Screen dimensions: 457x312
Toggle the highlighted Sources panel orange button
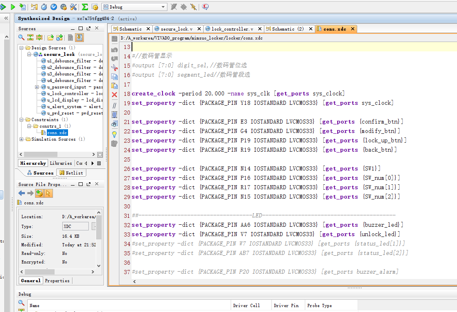(79, 38)
